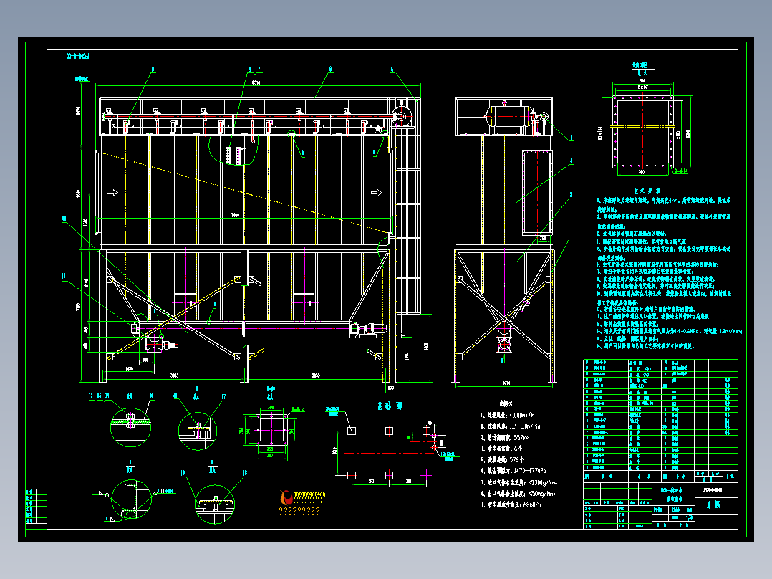
Task: Click the drawing number box in the sheet corner
Action: [71, 56]
